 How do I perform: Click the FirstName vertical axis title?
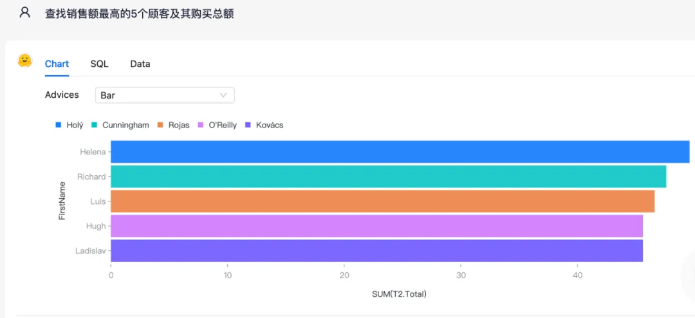click(x=62, y=201)
